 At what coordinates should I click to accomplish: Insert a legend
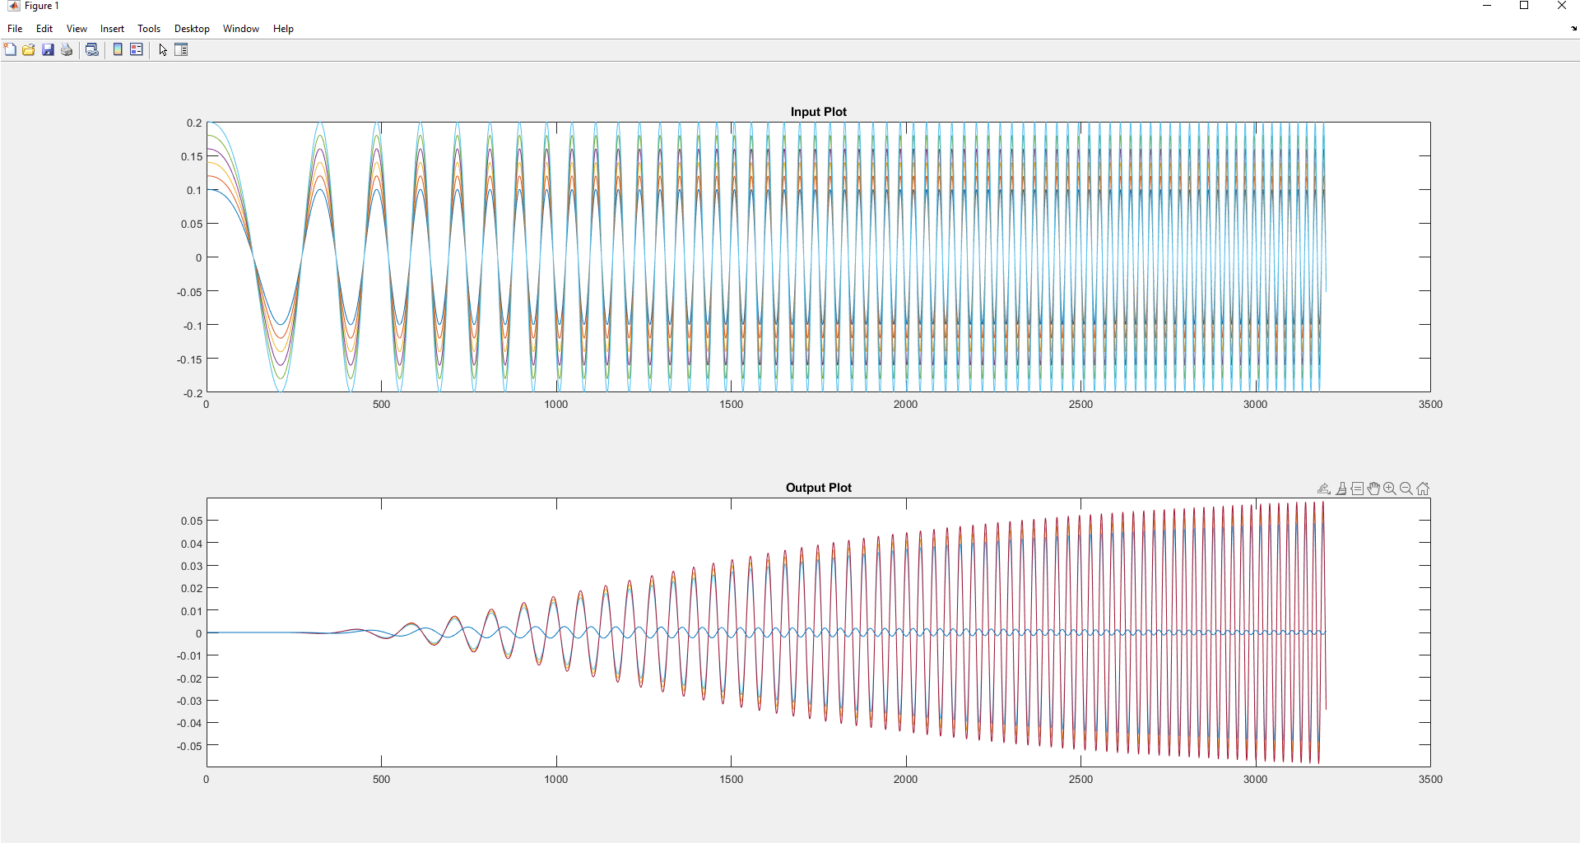[136, 49]
